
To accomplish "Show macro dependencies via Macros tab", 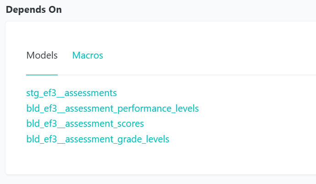I will tap(87, 55).
